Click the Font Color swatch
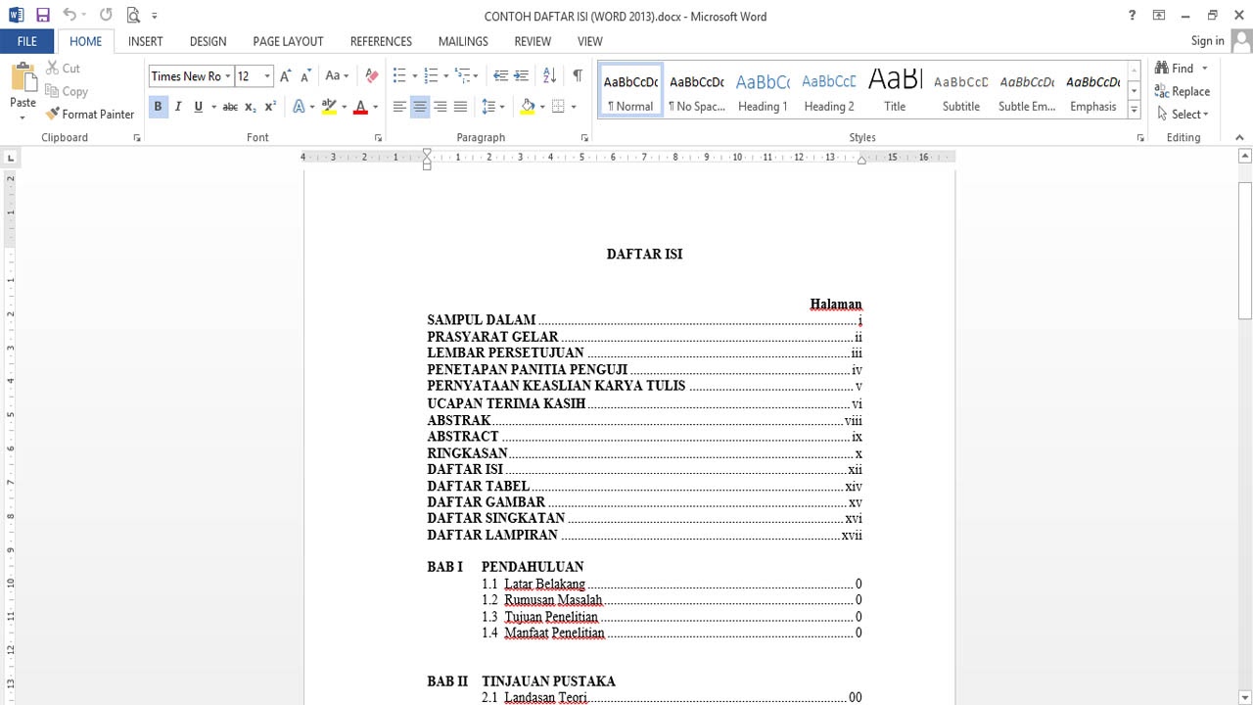Viewport: 1253px width, 705px height. tap(359, 106)
